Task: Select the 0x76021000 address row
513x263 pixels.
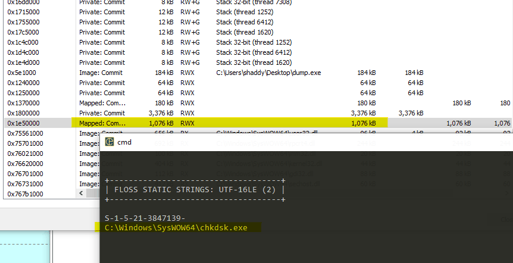Action: (25, 154)
